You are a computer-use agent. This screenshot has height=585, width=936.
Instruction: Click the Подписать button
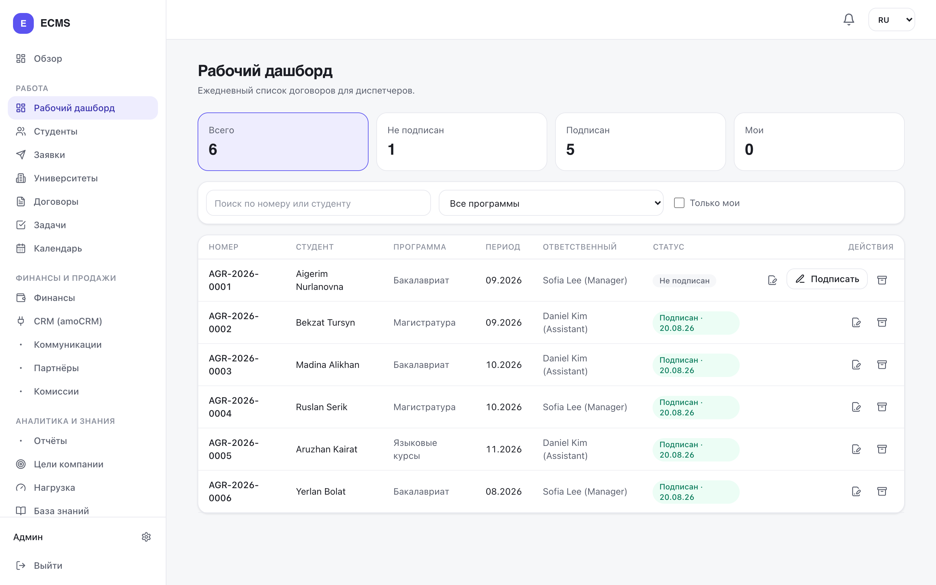(827, 279)
